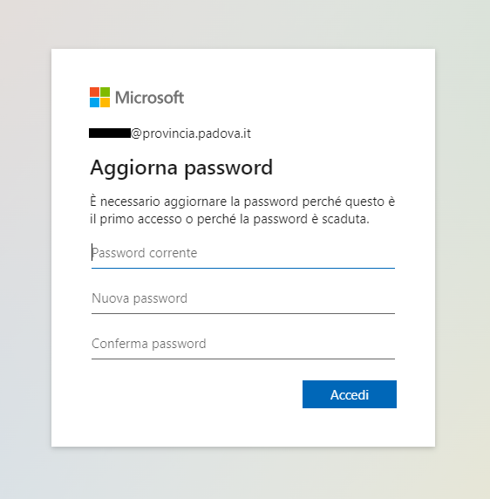Click the Microsoft four-square logo
This screenshot has width=490, height=499.
click(100, 98)
